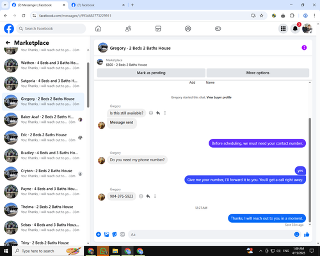Open Chrome extensions puzzle icon

coord(292,15)
